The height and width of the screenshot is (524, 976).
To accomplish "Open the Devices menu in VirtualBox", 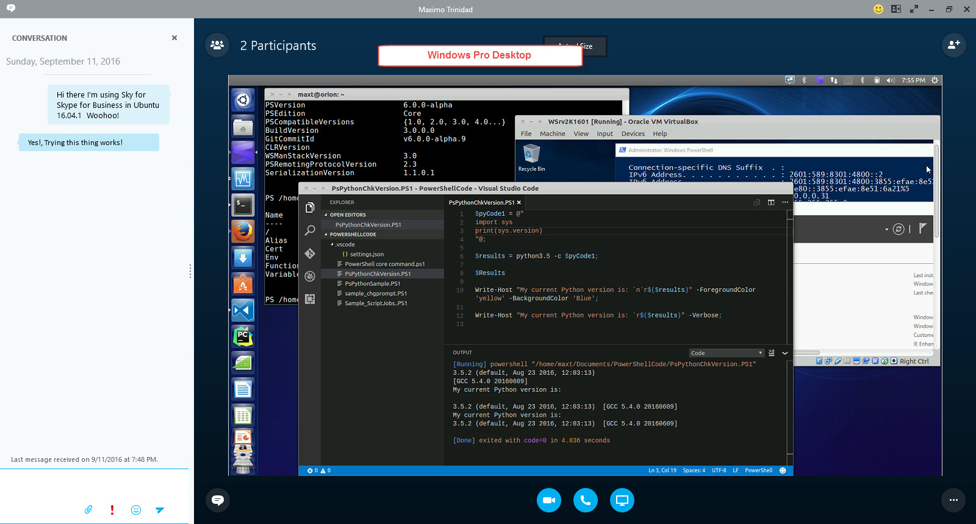I will click(633, 134).
